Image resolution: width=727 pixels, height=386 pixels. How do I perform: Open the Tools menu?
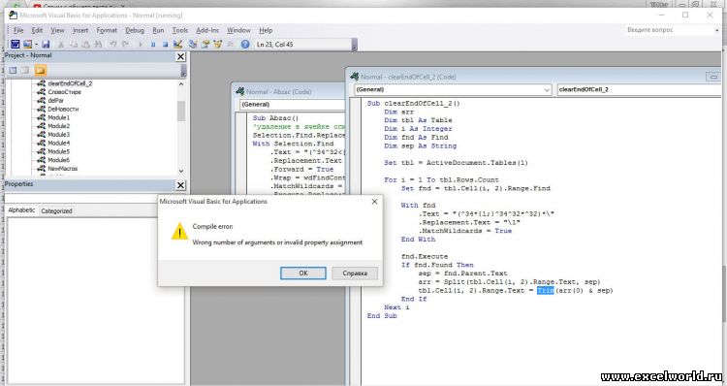coord(180,30)
